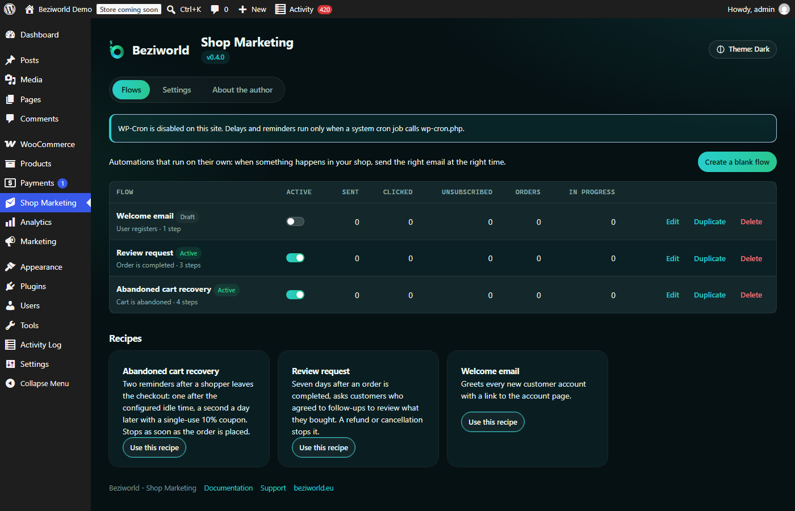Switch to the plugin Settings tab
This screenshot has height=511, width=795.
pos(177,90)
